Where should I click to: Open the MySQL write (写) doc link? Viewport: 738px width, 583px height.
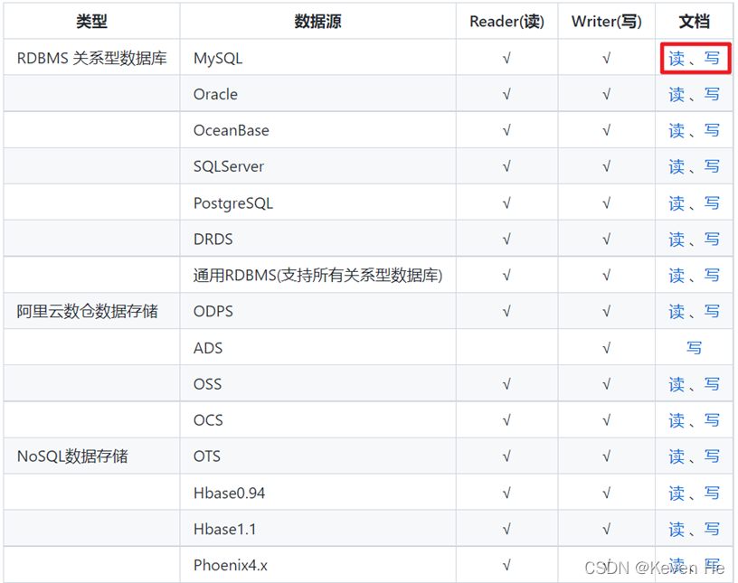pyautogui.click(x=712, y=59)
